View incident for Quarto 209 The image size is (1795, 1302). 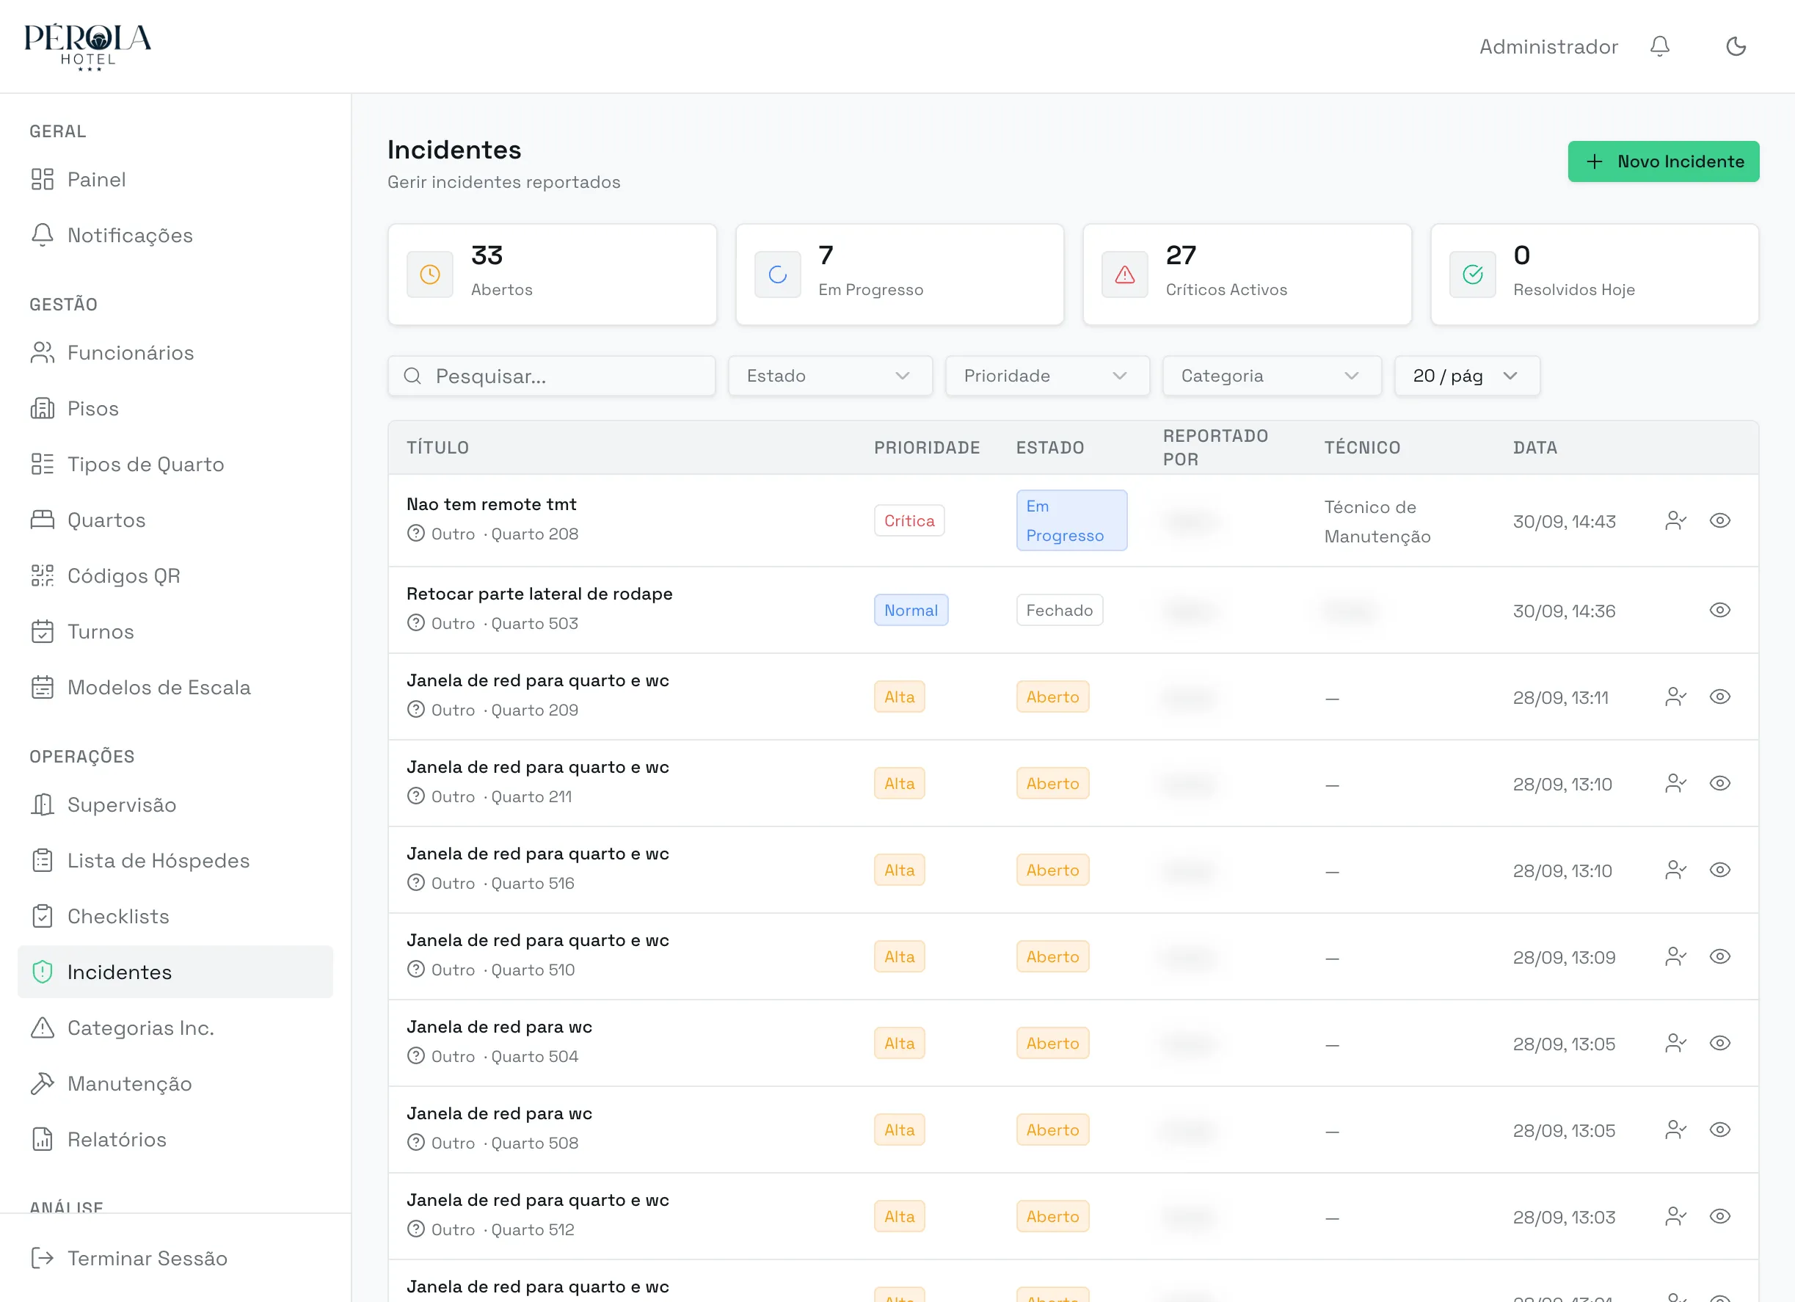point(1719,697)
